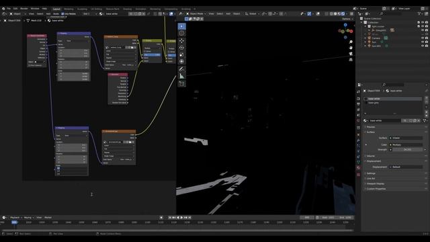Expand the Preview panel in material properties
Viewport: 430px width, 242px height.
370,127
